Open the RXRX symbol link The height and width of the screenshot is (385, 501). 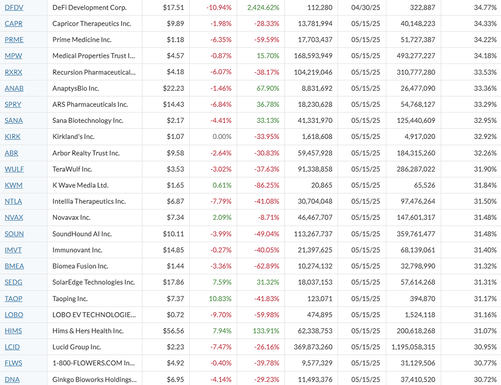(x=14, y=72)
